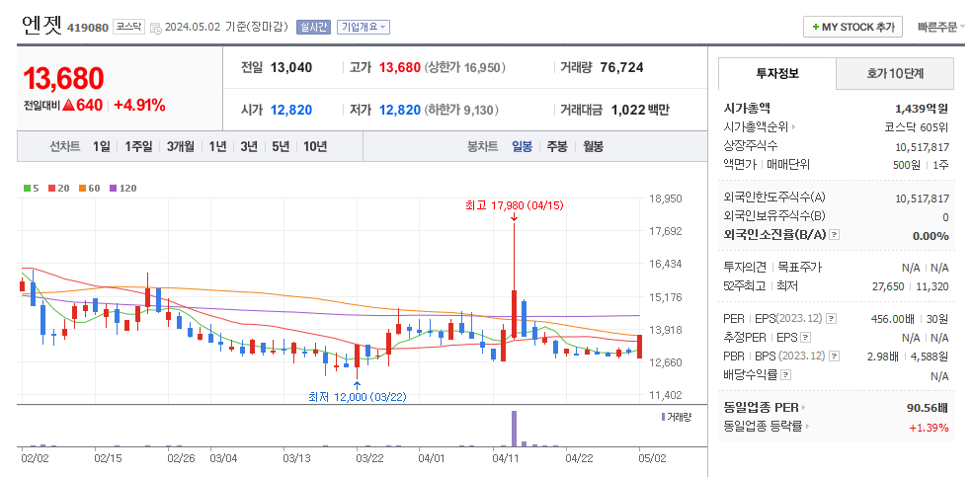This screenshot has height=477, width=972.
Task: Click the 투자의견 label
Action: [745, 267]
